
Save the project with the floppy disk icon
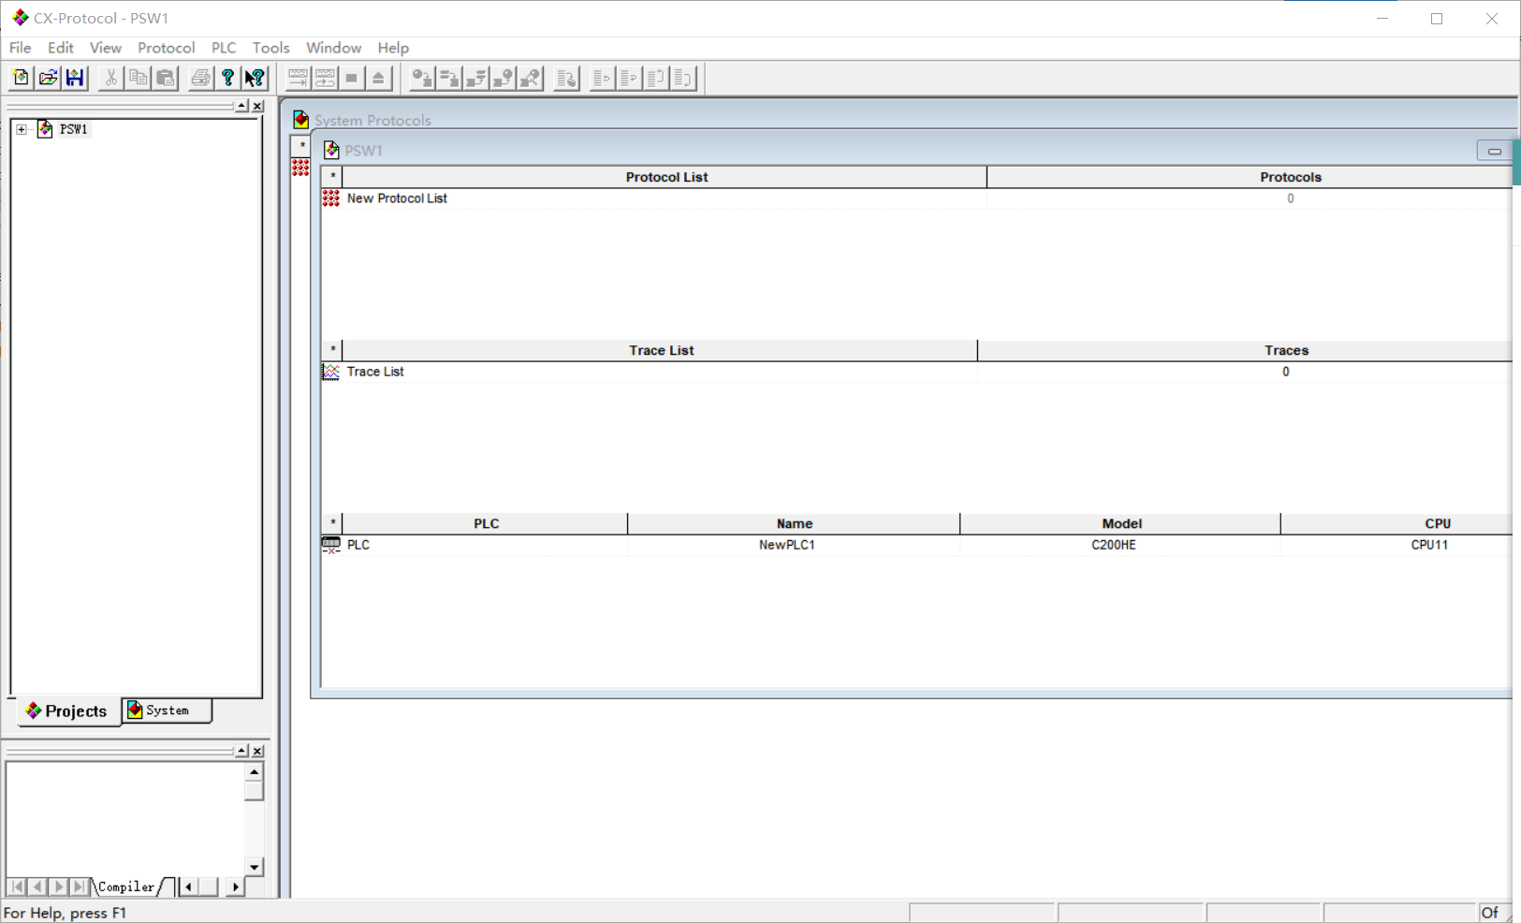(x=75, y=78)
